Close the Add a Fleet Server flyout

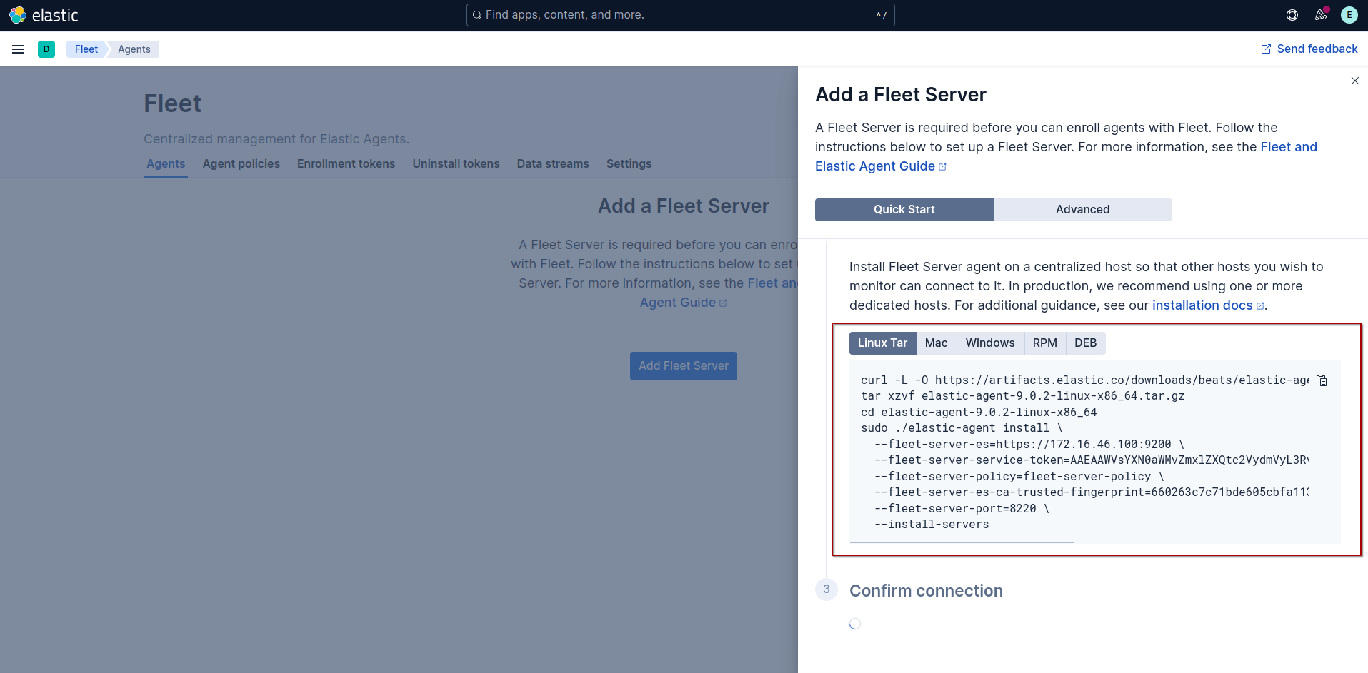coord(1355,81)
